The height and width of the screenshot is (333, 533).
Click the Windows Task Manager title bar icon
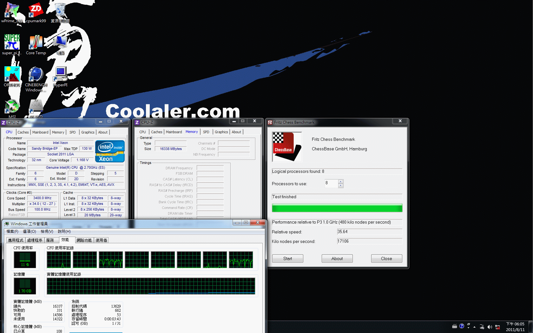(x=7, y=224)
